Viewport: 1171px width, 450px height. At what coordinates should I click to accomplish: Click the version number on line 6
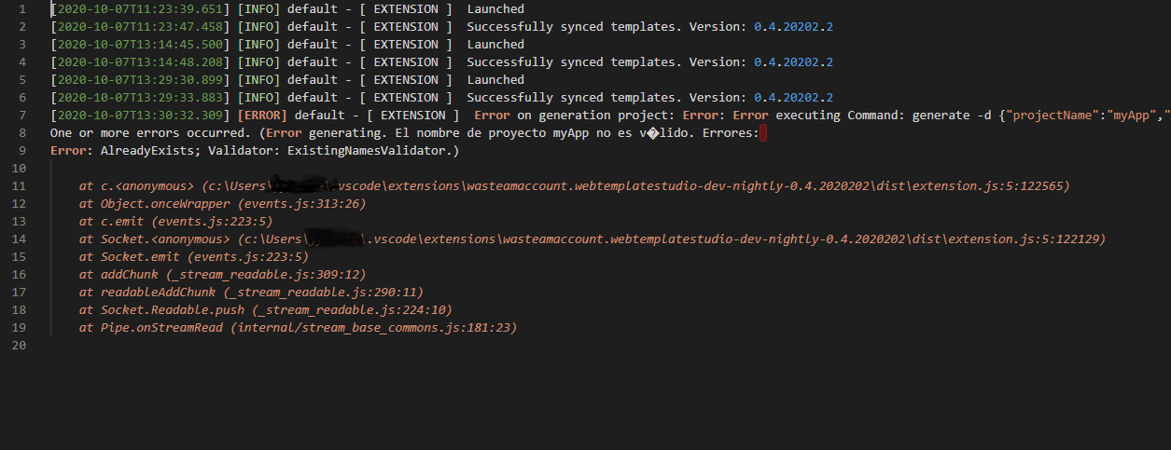pos(793,98)
